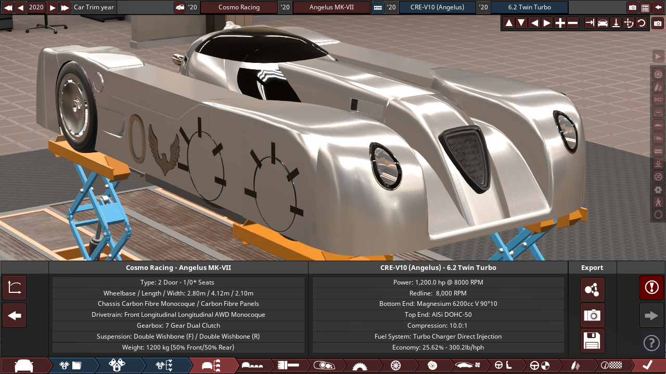Expand side panel with play arrow
This screenshot has width=666, height=374.
pyautogui.click(x=658, y=56)
